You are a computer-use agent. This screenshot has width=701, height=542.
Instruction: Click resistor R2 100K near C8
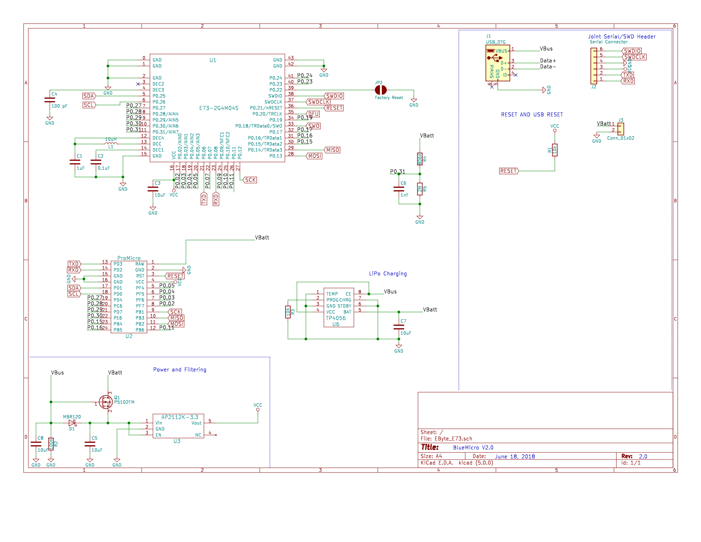[x=51, y=444]
